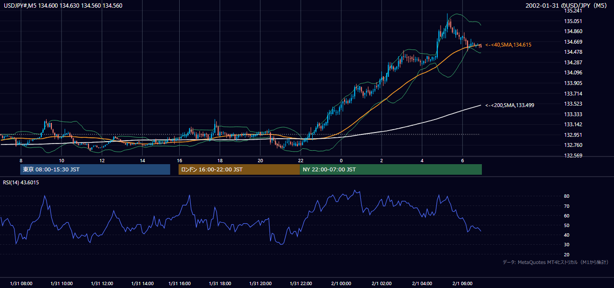Image resolution: width=614 pixels, height=288 pixels.
Task: Click the bottom time label 2/1 04:00
Action: (x=422, y=284)
